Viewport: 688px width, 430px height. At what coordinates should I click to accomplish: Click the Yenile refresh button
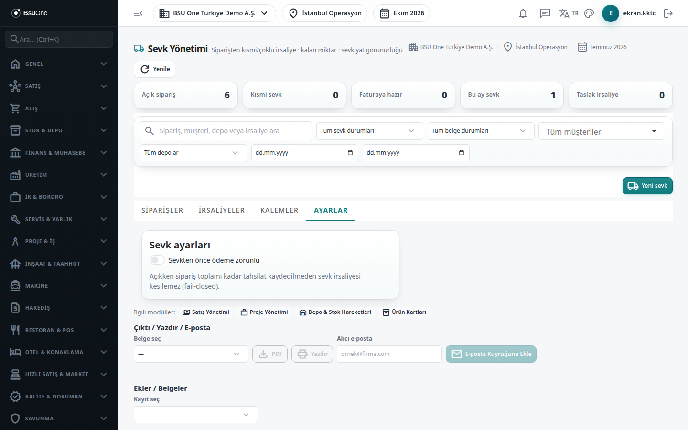pyautogui.click(x=154, y=69)
